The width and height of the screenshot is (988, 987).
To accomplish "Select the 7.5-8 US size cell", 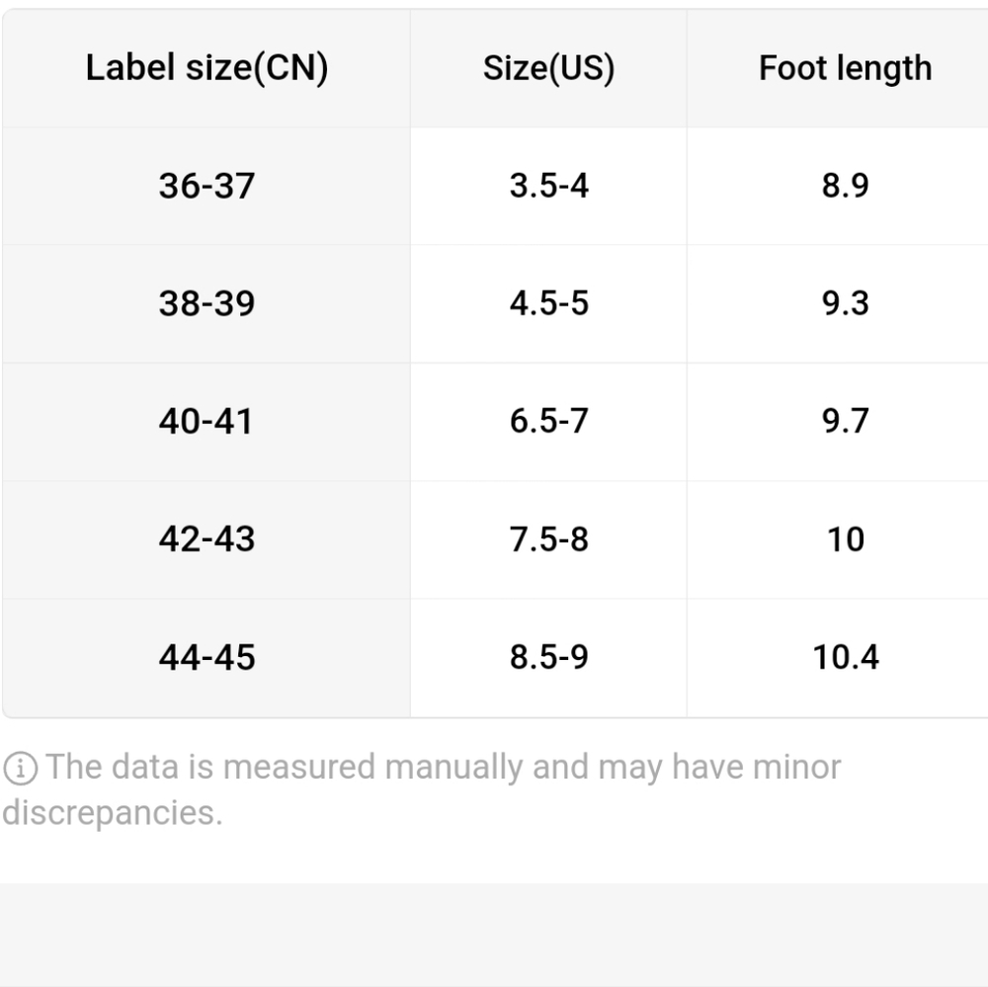I will tap(548, 539).
